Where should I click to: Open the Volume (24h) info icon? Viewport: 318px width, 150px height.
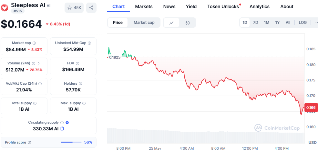pyautogui.click(x=34, y=63)
